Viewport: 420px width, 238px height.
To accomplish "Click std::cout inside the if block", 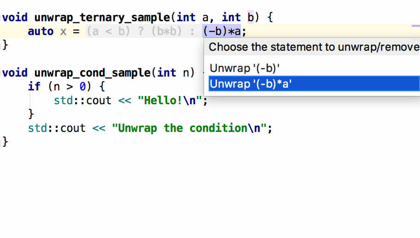I will coord(83,101).
